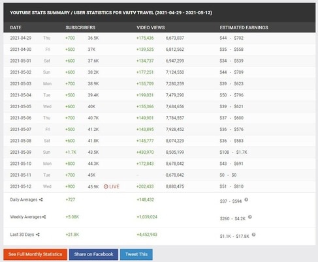The height and width of the screenshot is (262, 318).
Task: Open help icon for 30-day earnings estimate
Action: click(253, 235)
